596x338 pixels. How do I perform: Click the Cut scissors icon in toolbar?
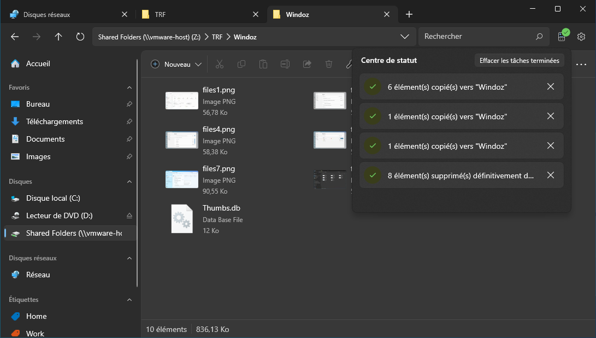220,65
